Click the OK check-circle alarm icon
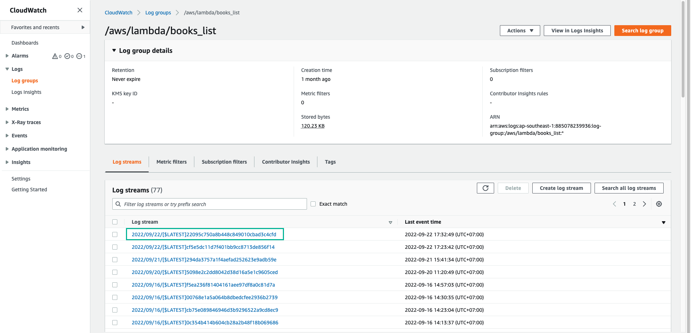The height and width of the screenshot is (333, 691). coord(67,56)
